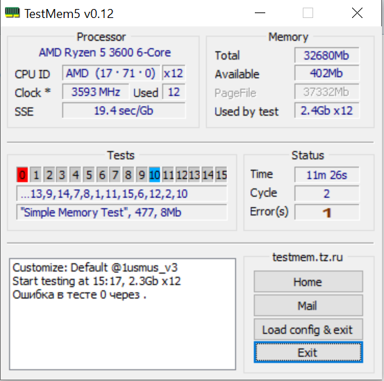Select test box 5
This screenshot has width=384, height=381.
click(89, 175)
